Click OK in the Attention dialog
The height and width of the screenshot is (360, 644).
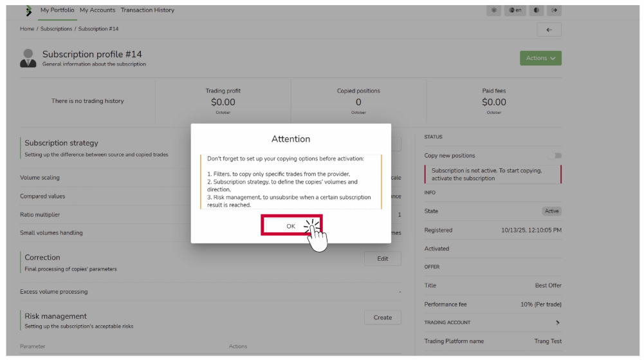[291, 226]
